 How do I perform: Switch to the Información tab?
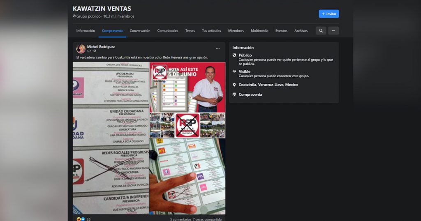[86, 31]
